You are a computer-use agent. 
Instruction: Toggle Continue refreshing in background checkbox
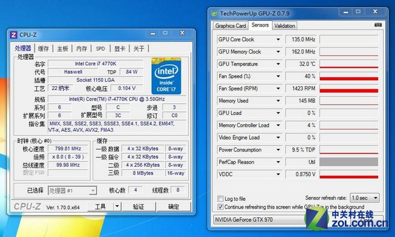coord(220,207)
